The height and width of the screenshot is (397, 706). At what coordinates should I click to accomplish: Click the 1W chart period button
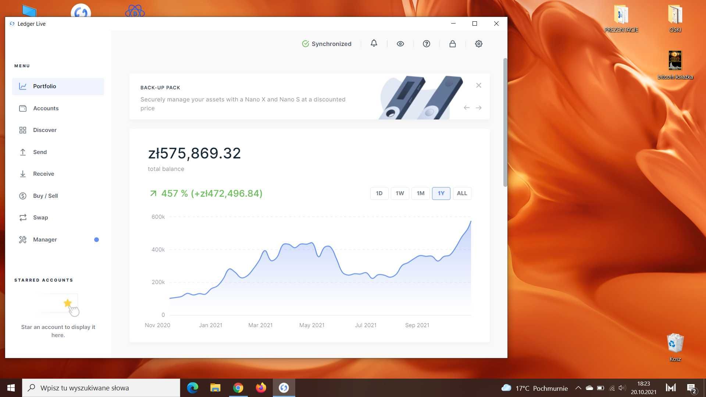[400, 193]
